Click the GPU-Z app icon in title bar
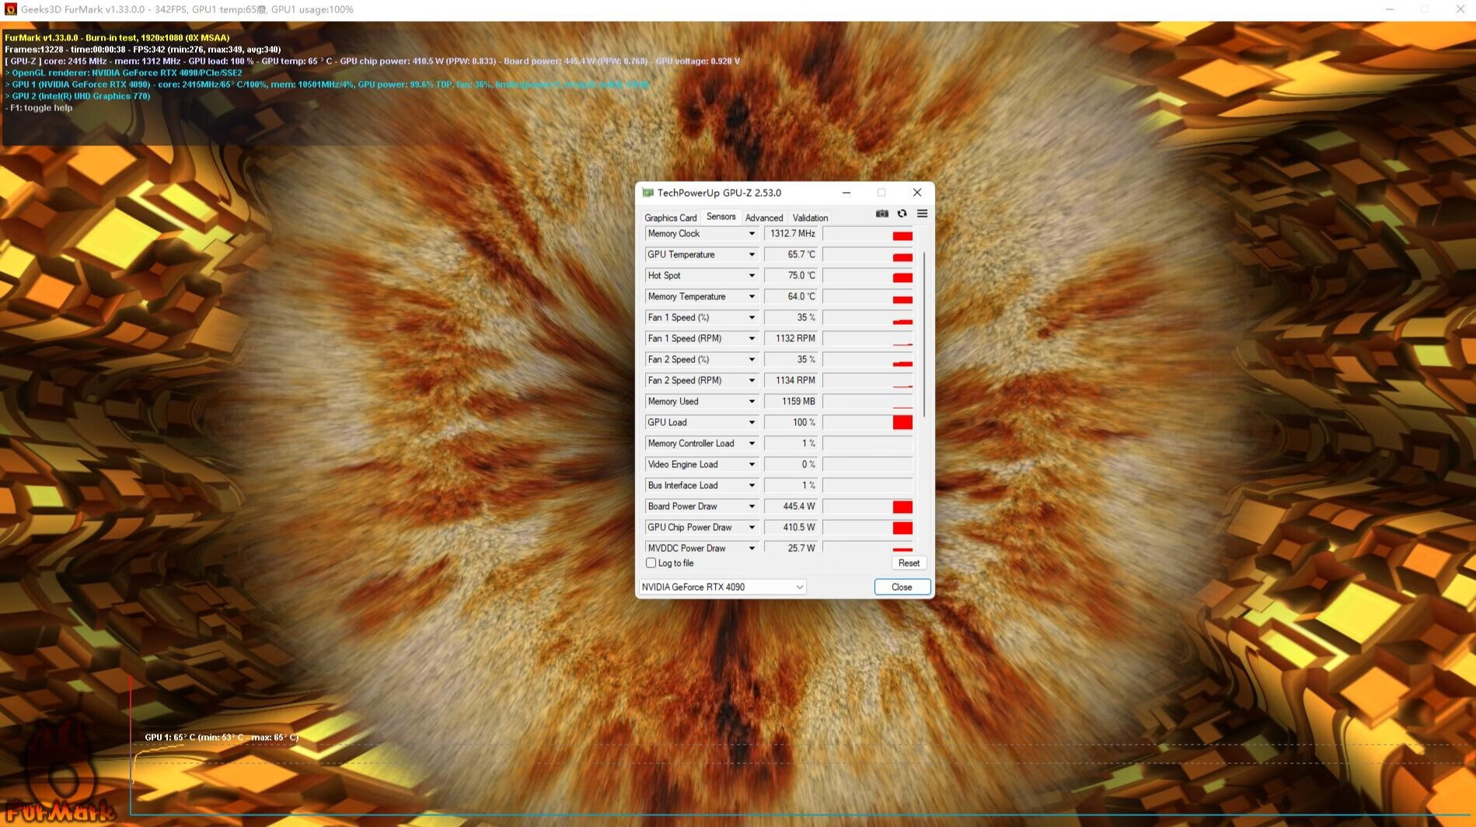Image resolution: width=1476 pixels, height=827 pixels. [647, 193]
